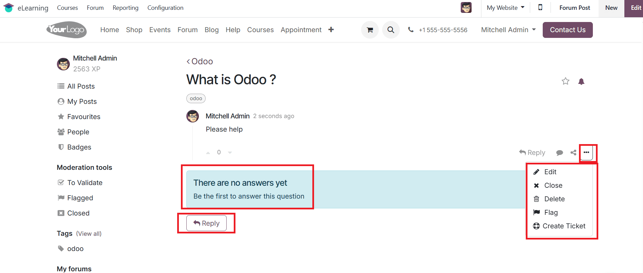This screenshot has width=643, height=273.
Task: Open the Reporting menu in top bar
Action: (125, 7)
